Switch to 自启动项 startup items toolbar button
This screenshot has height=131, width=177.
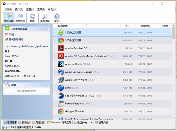(20, 18)
